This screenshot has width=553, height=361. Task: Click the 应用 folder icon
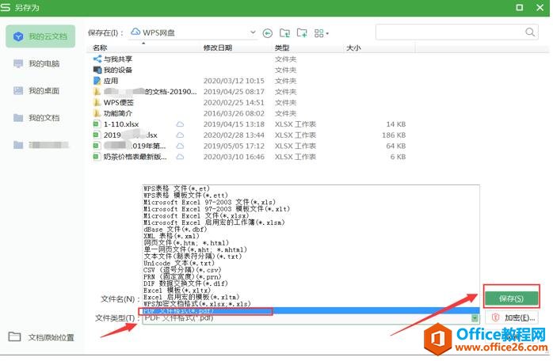point(97,81)
